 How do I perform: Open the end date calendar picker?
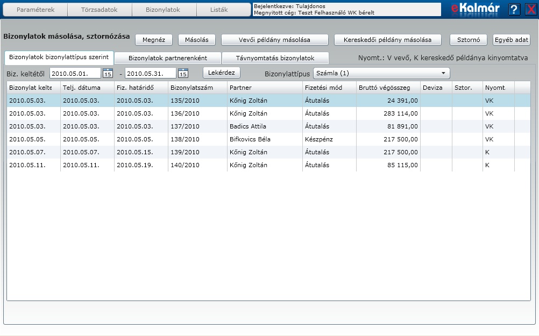click(183, 73)
